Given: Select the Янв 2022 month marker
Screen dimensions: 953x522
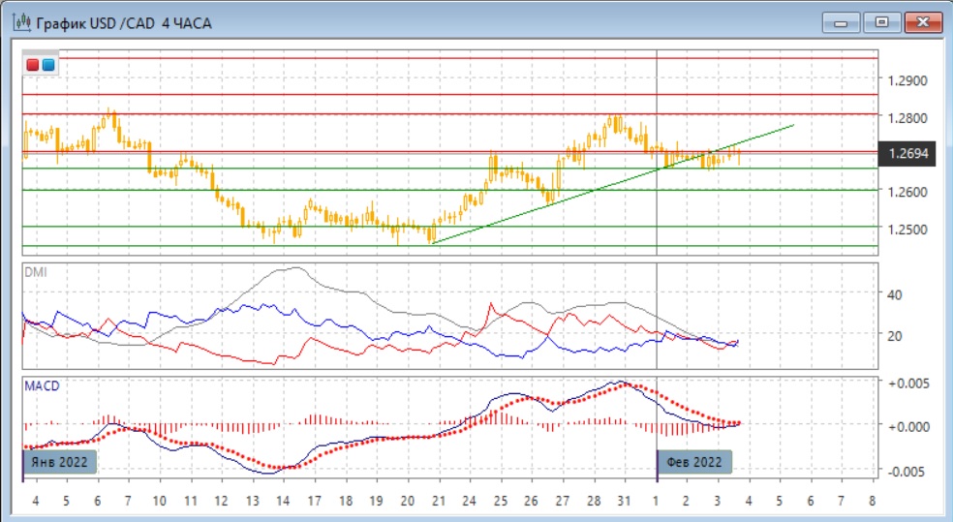Looking at the screenshot, I should tap(60, 462).
